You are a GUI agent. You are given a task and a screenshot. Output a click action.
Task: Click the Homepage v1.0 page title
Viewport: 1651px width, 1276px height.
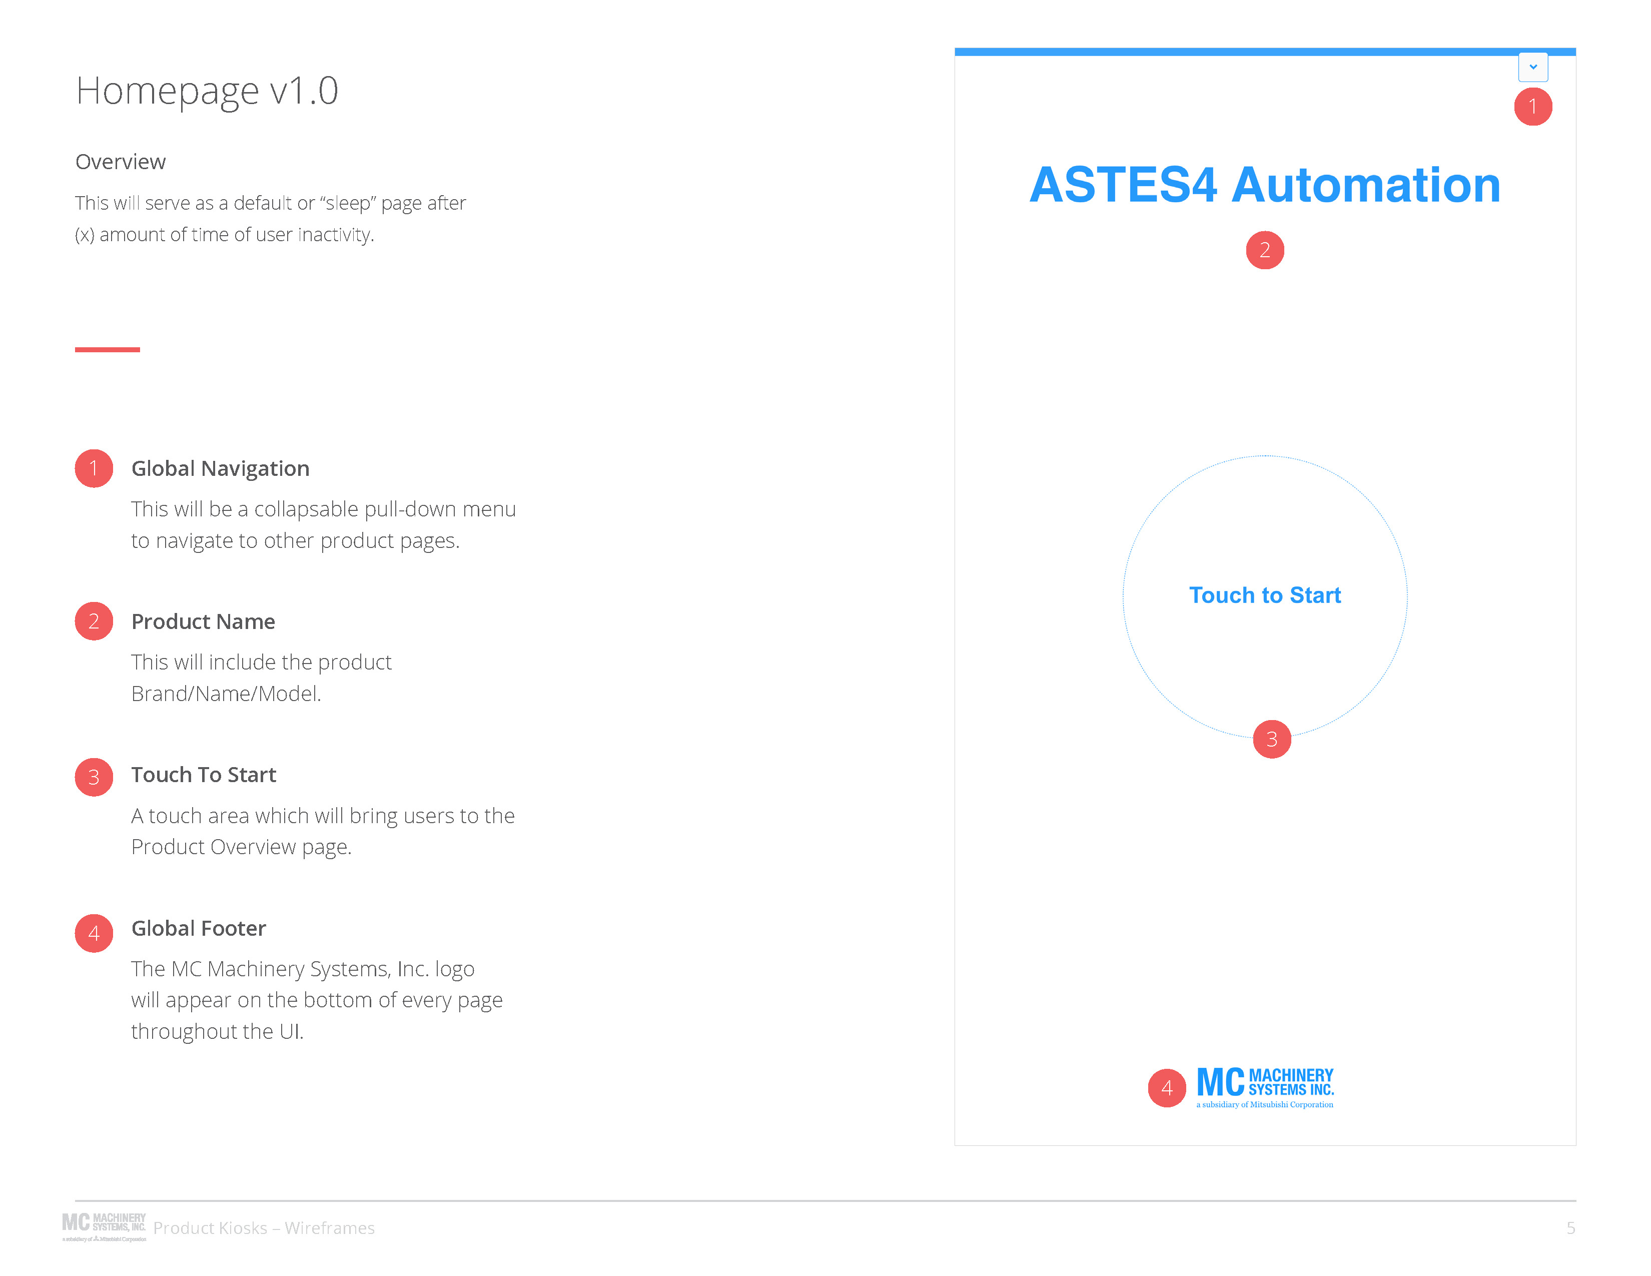pos(207,92)
